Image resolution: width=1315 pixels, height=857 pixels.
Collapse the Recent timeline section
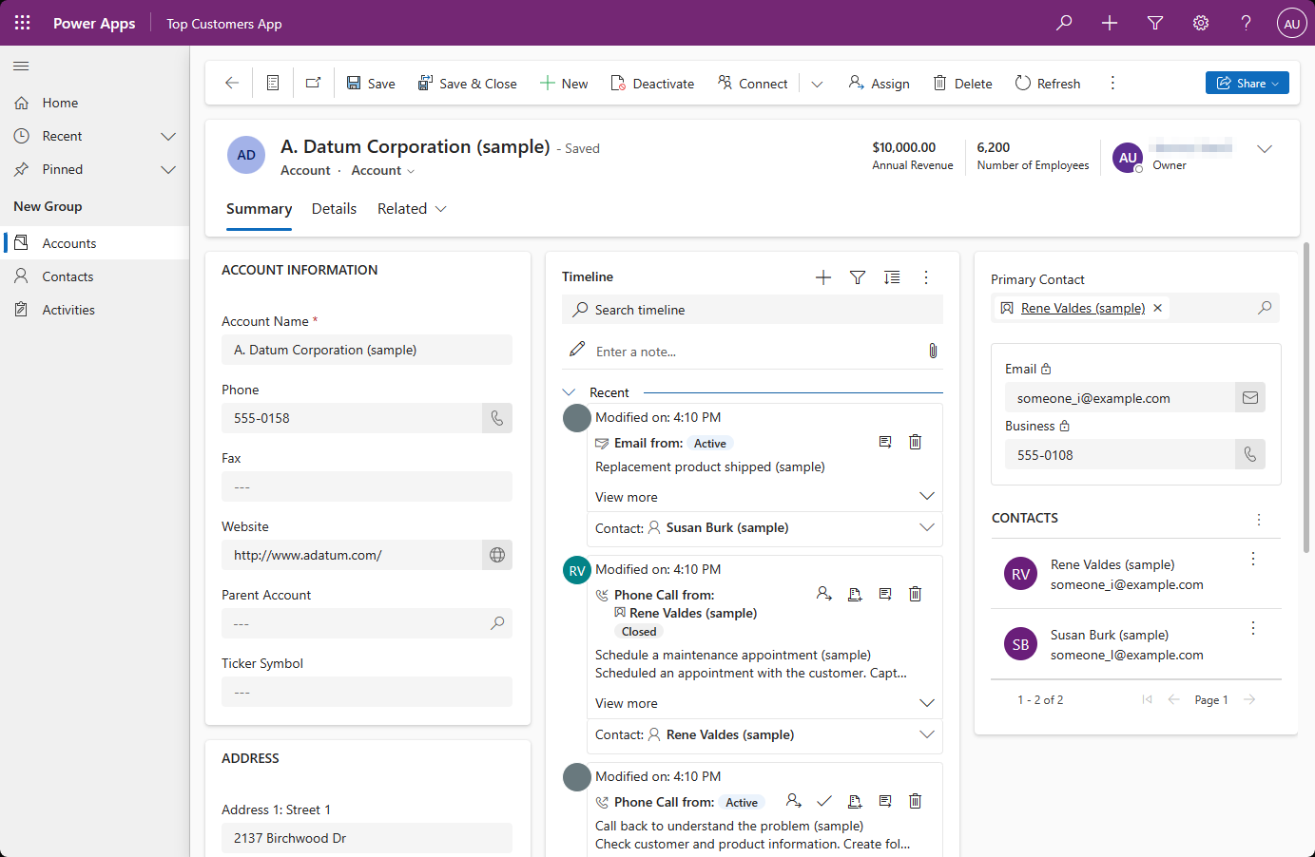[x=569, y=392]
